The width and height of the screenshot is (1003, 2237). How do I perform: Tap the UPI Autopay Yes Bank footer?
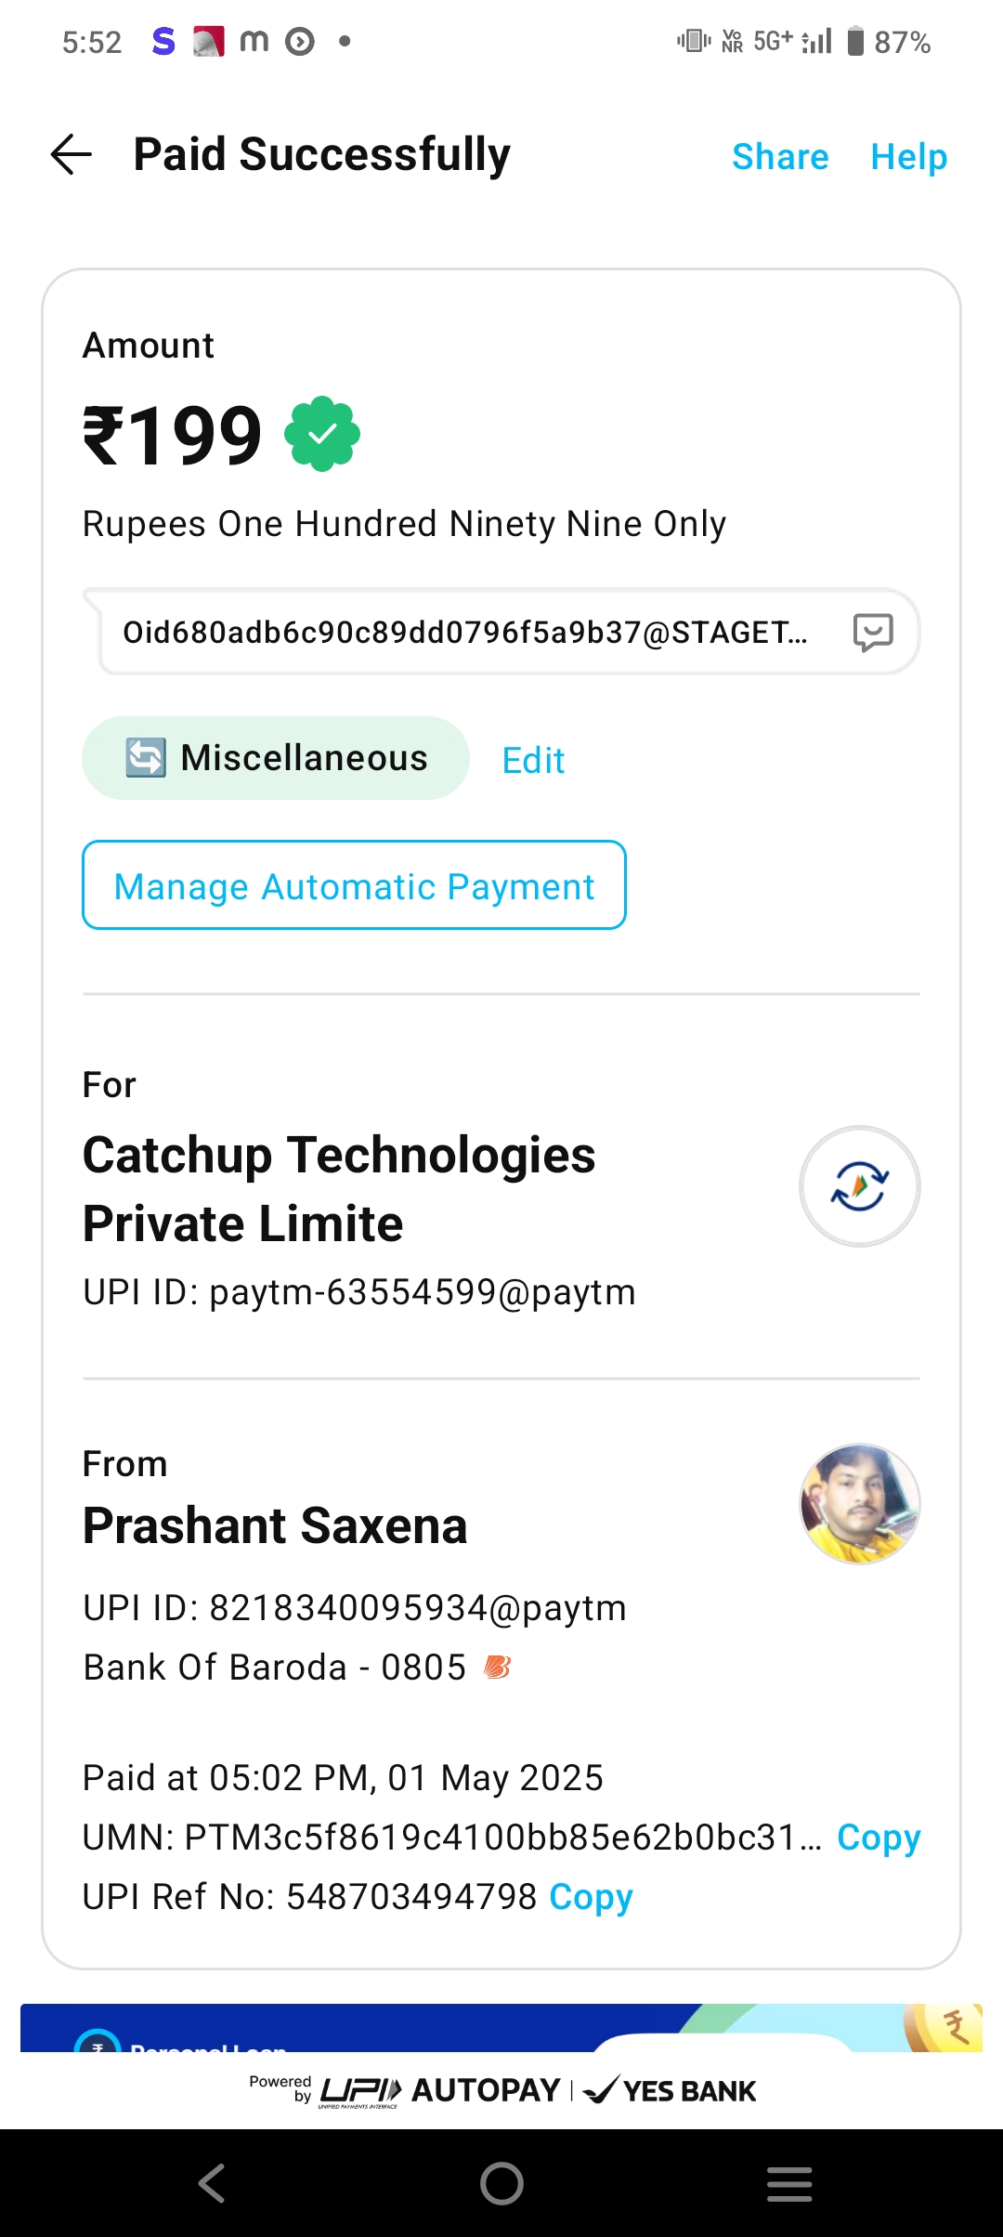coord(501,2091)
